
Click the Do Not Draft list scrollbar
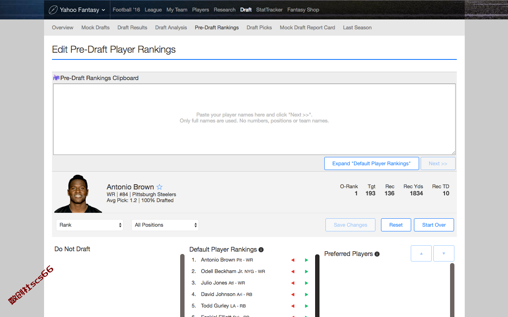pyautogui.click(x=183, y=285)
